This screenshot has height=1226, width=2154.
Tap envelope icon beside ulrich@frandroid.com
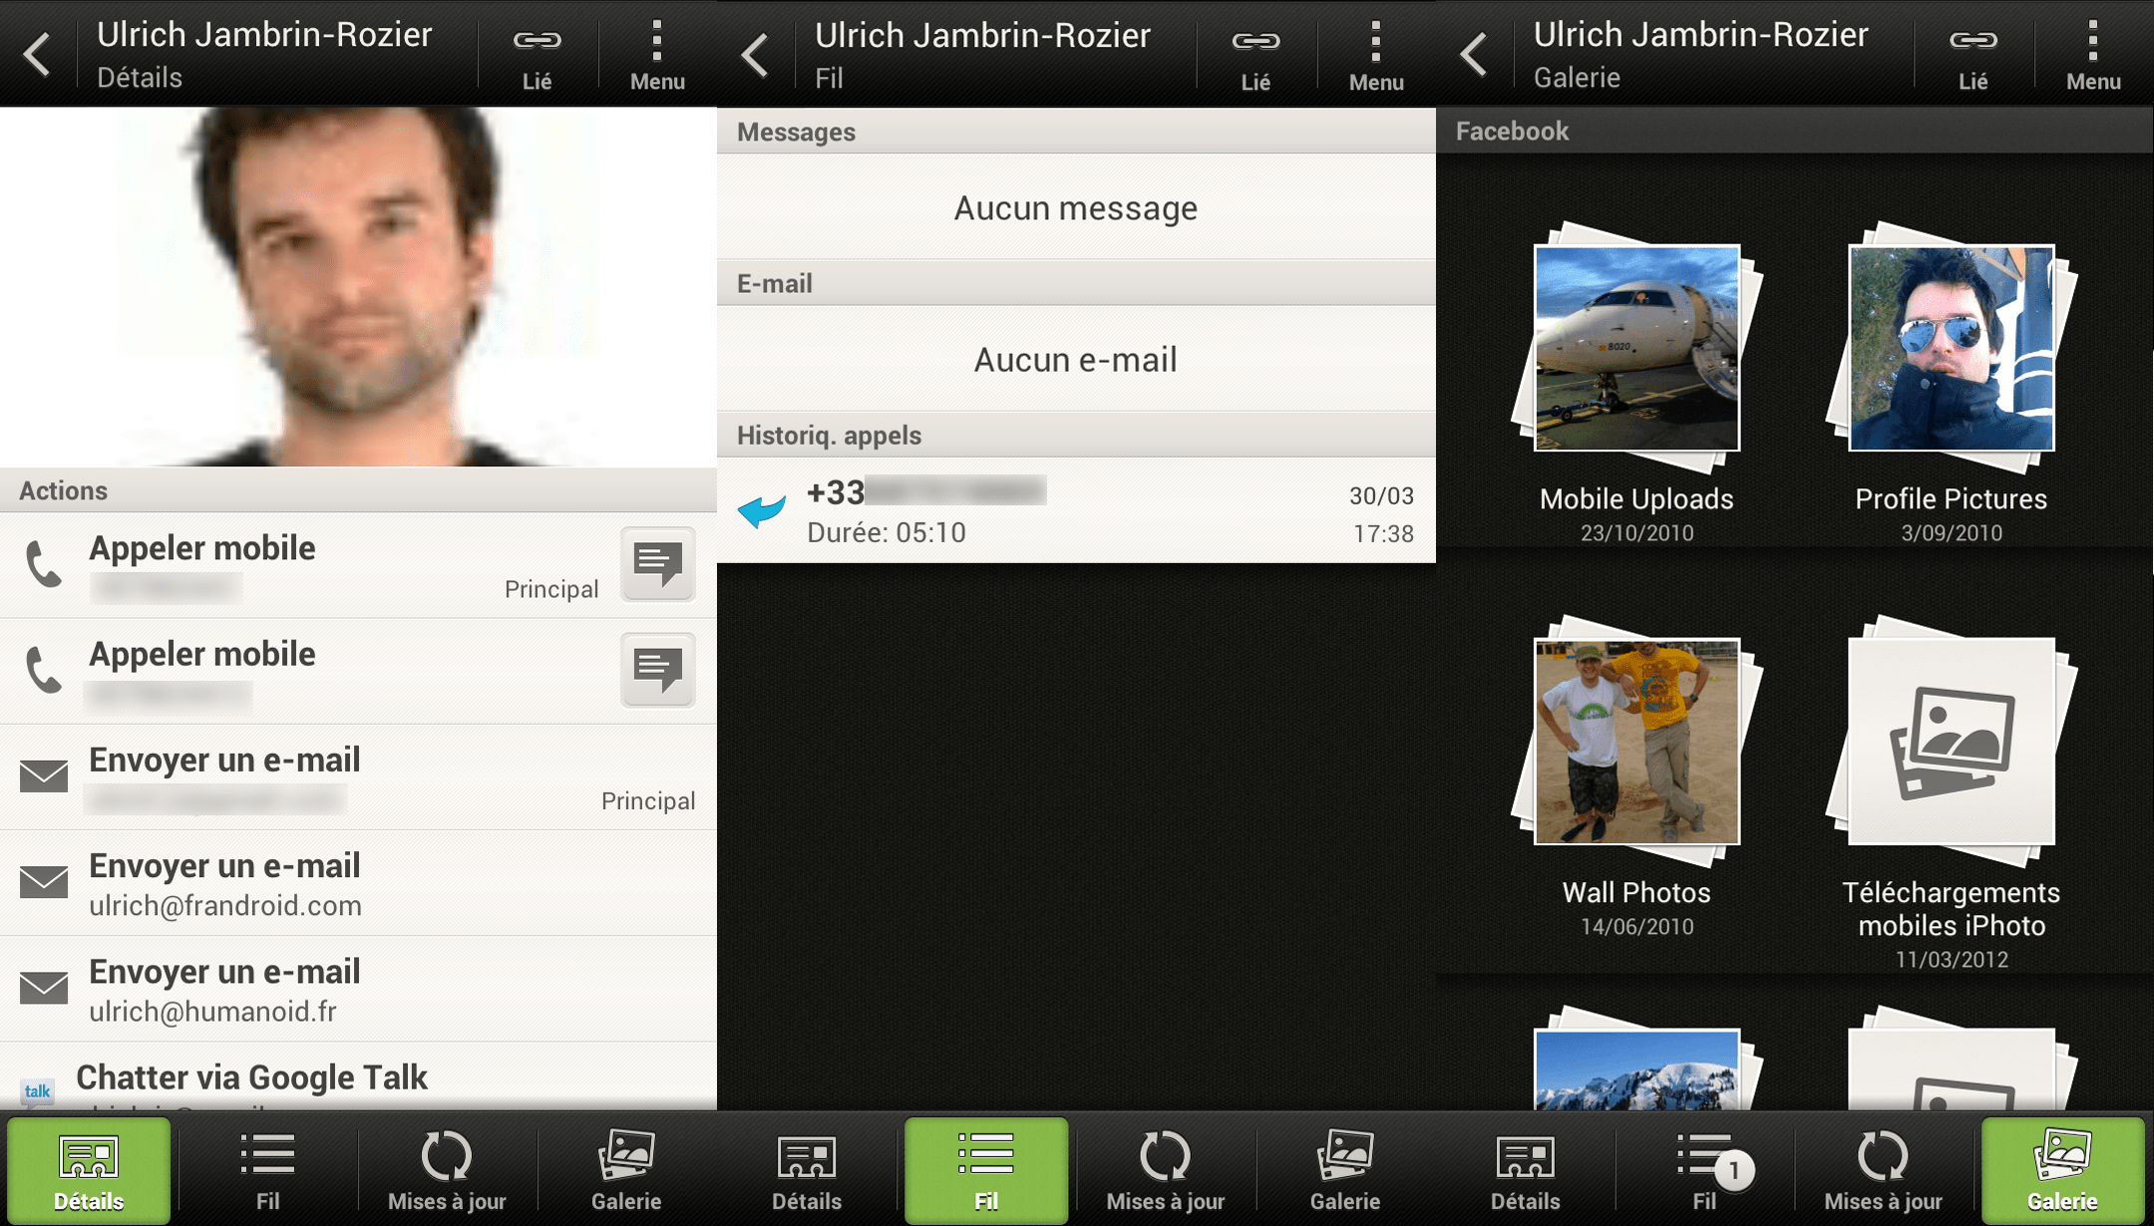44,882
